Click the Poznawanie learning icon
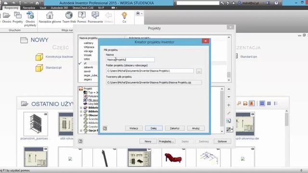Screen dimensions: 308x173 click(x=95, y=15)
